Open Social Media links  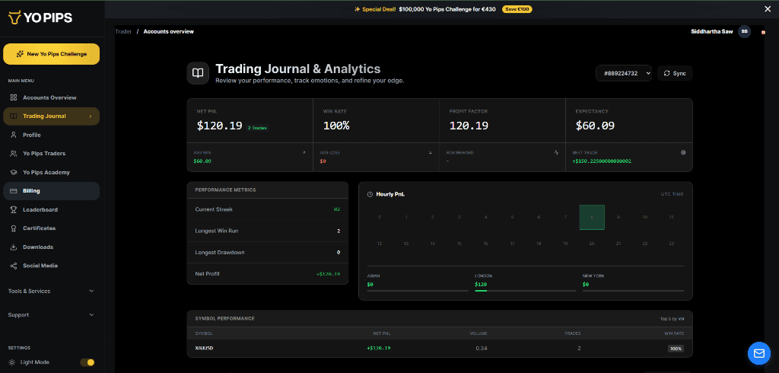click(x=51, y=266)
